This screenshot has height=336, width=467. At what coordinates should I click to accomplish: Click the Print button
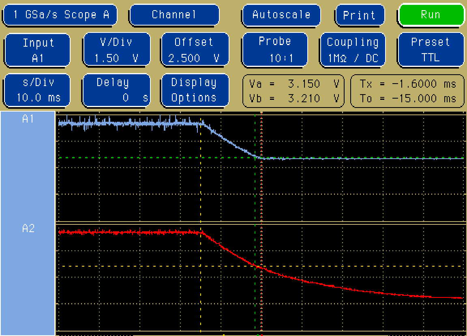pos(360,15)
